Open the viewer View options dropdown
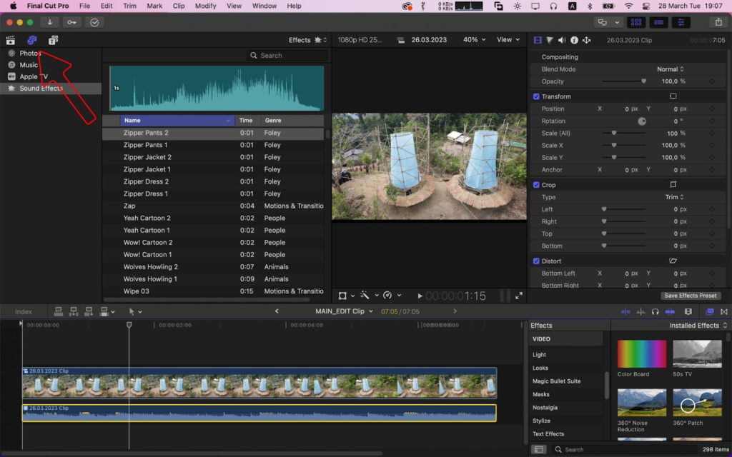The image size is (732, 457). 508,40
